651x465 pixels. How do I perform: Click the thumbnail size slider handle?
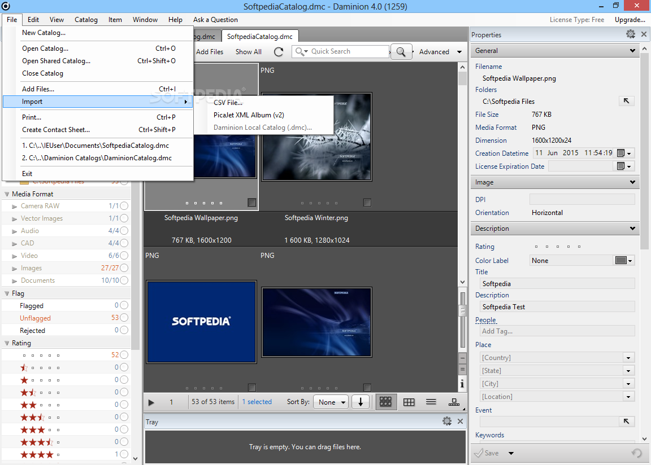click(462, 310)
